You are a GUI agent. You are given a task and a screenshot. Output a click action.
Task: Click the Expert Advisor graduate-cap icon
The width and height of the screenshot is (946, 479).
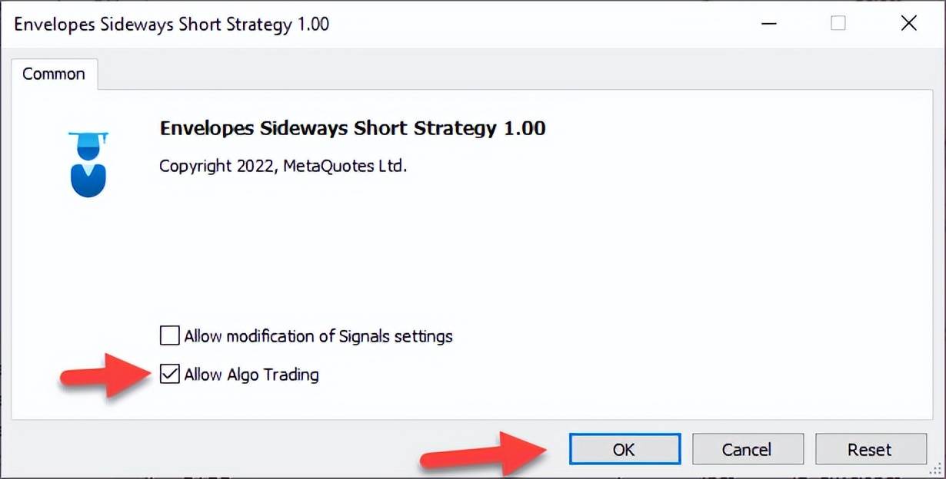88,164
